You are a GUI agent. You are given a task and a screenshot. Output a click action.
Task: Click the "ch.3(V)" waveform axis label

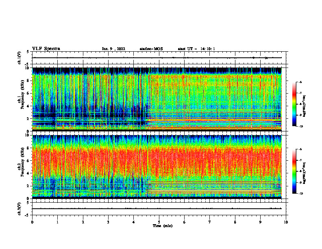pyautogui.click(x=19, y=209)
